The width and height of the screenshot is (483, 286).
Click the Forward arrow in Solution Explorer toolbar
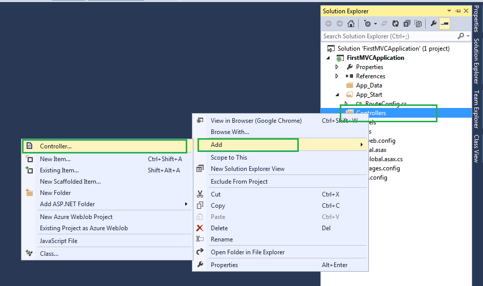[339, 24]
